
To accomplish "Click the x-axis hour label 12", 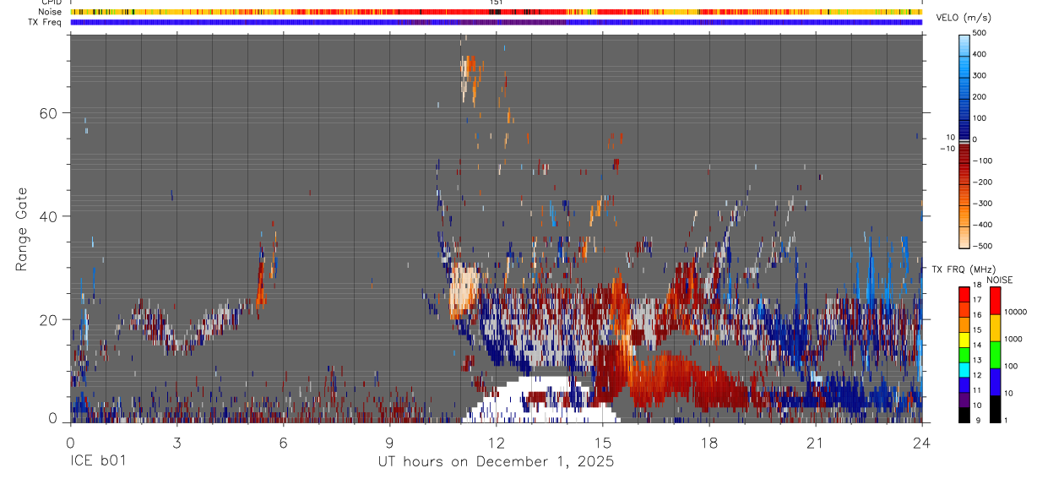I will (x=497, y=443).
